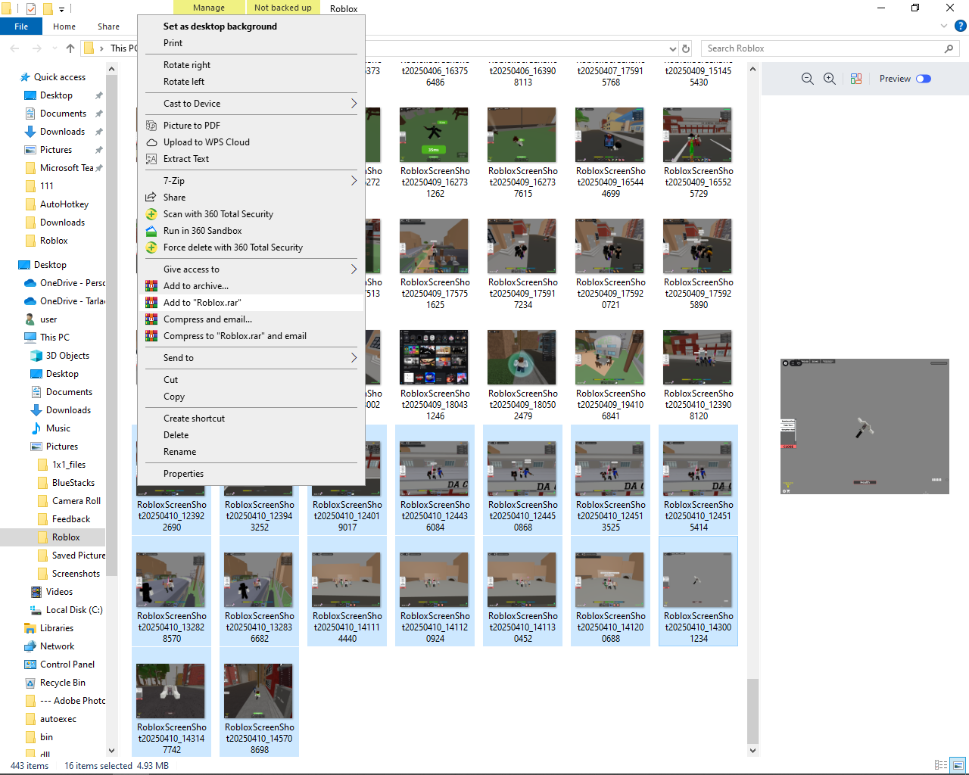The height and width of the screenshot is (775, 969).
Task: Click the colorful grid icon beside Preview
Action: point(856,79)
